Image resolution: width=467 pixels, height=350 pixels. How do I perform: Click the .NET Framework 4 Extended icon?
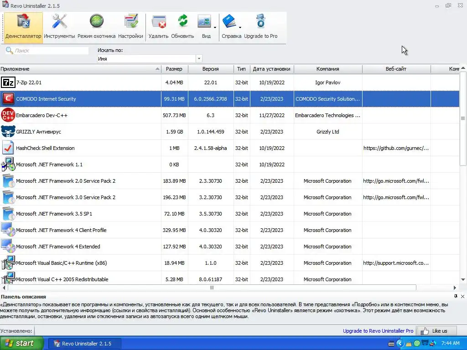coord(8,246)
